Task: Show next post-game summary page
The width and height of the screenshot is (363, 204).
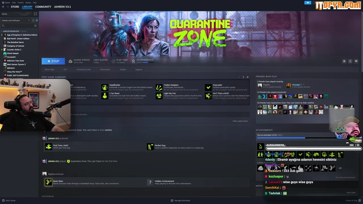Action: tap(243, 77)
